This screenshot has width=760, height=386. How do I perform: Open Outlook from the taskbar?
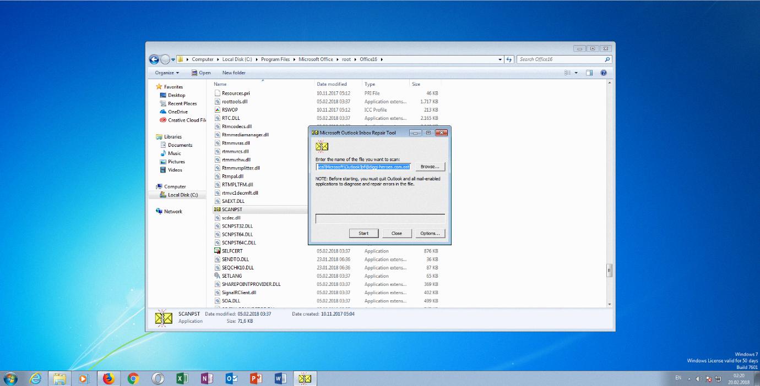point(232,378)
